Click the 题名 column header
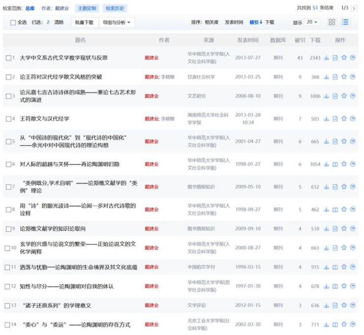364x335 pixels. (x=80, y=40)
